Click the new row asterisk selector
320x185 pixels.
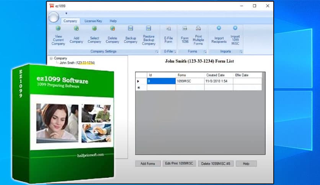pyautogui.click(x=141, y=88)
